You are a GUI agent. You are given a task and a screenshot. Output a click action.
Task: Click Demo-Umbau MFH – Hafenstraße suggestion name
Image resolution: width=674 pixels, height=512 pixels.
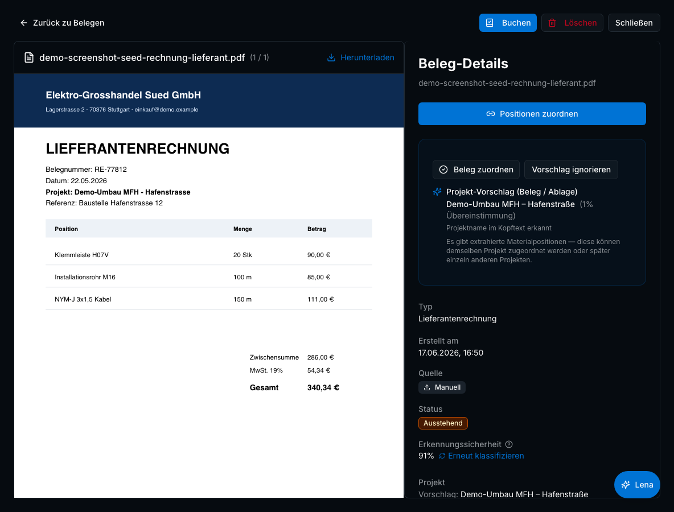click(510, 204)
